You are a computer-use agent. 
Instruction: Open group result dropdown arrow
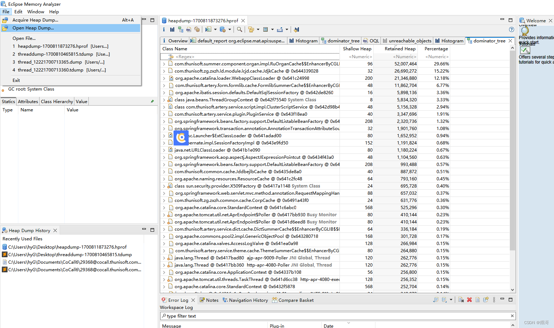(x=258, y=29)
